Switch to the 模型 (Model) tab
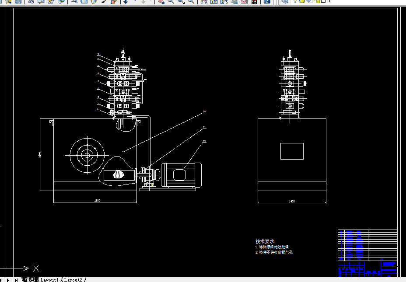This screenshot has height=282, width=406. 30,280
